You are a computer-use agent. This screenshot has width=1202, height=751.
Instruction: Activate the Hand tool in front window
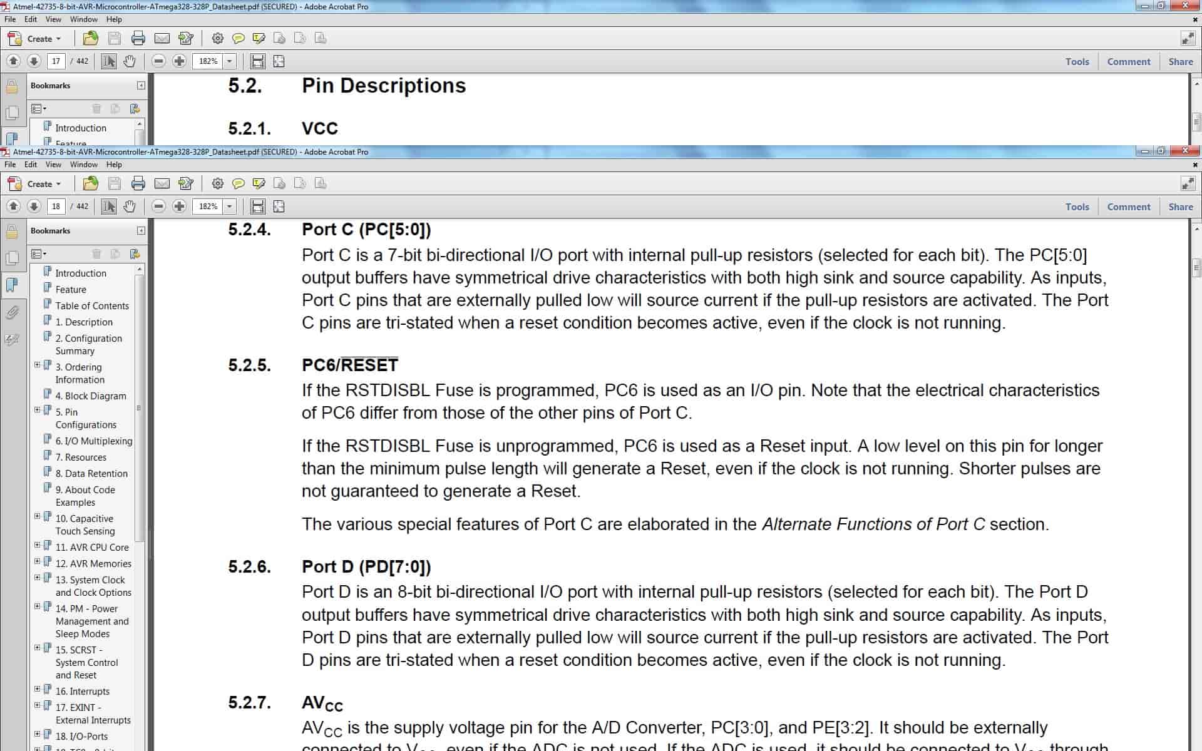click(x=129, y=206)
